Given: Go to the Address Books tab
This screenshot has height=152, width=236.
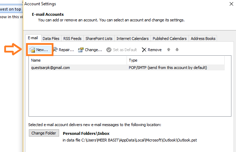Looking at the screenshot, I should click(203, 39).
